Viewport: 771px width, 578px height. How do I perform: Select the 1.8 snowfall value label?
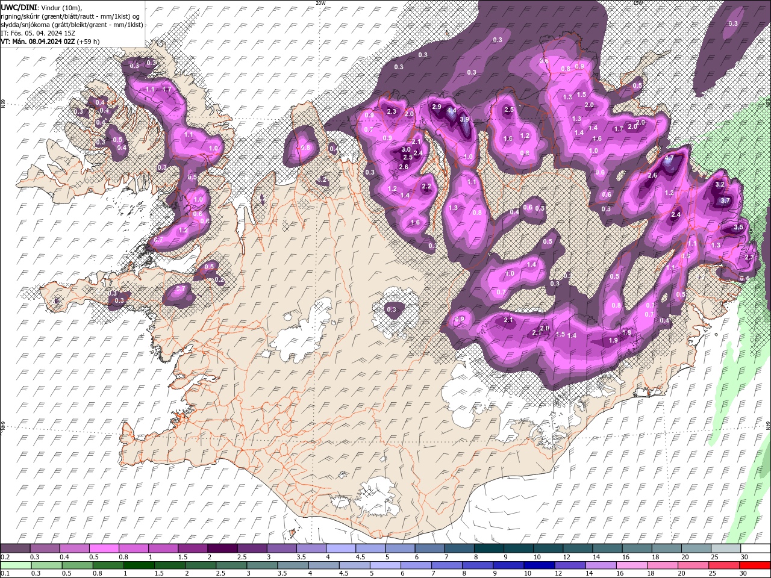626,332
